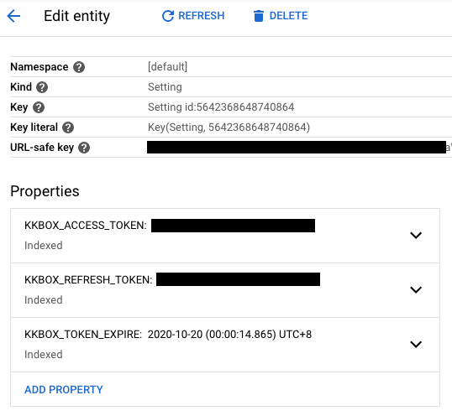
Task: Select the KKBOX_REFRESH_TOKEN property label
Action: 88,279
